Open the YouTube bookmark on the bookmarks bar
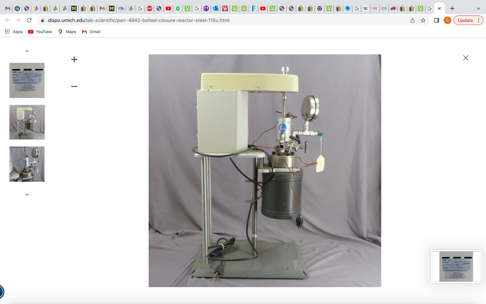The width and height of the screenshot is (486, 304). (40, 31)
